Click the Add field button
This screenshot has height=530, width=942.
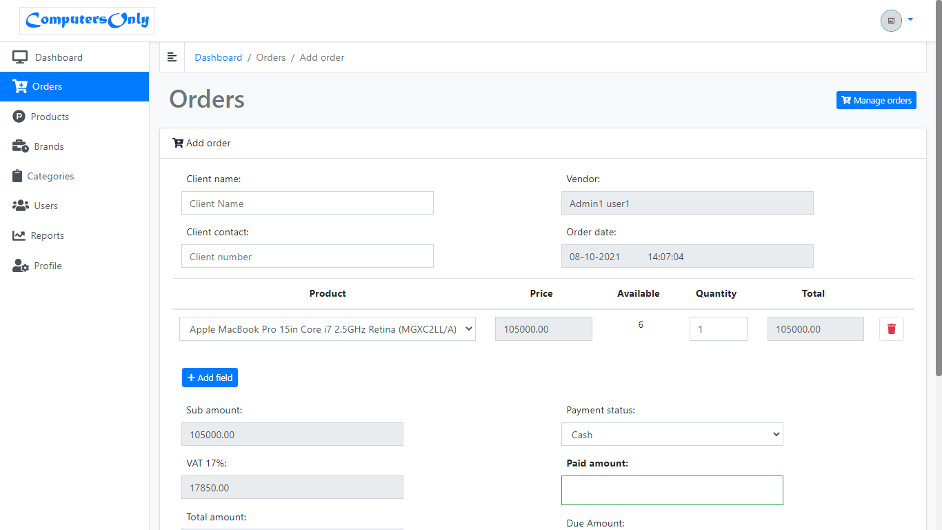[210, 377]
